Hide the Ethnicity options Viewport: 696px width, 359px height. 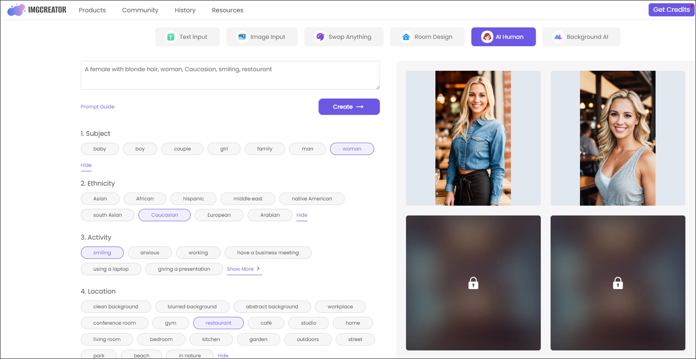302,215
